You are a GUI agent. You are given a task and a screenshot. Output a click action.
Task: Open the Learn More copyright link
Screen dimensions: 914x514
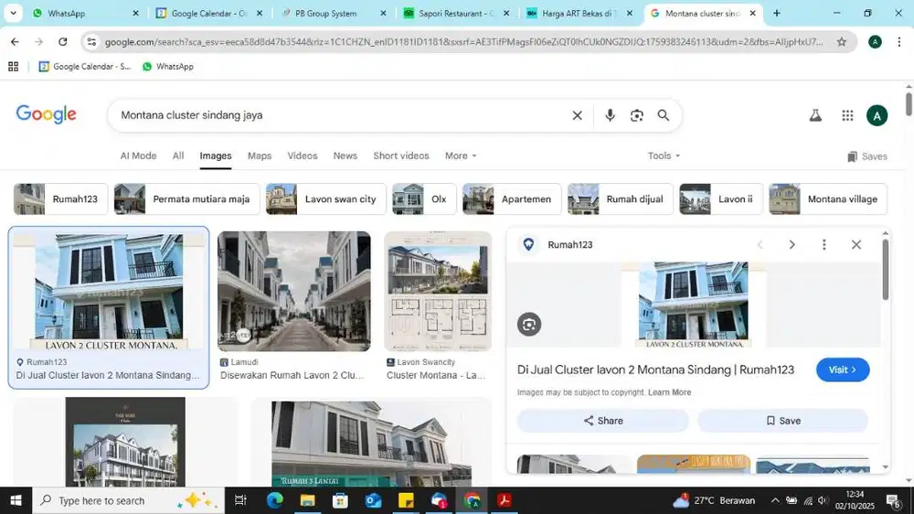(669, 392)
